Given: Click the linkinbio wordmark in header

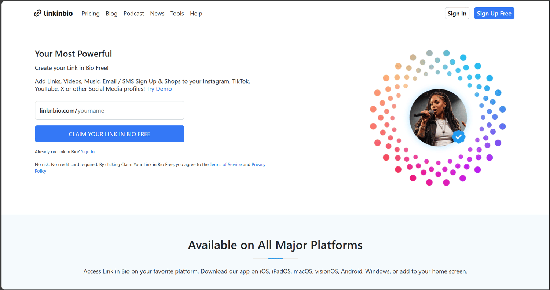Looking at the screenshot, I should click(x=58, y=14).
